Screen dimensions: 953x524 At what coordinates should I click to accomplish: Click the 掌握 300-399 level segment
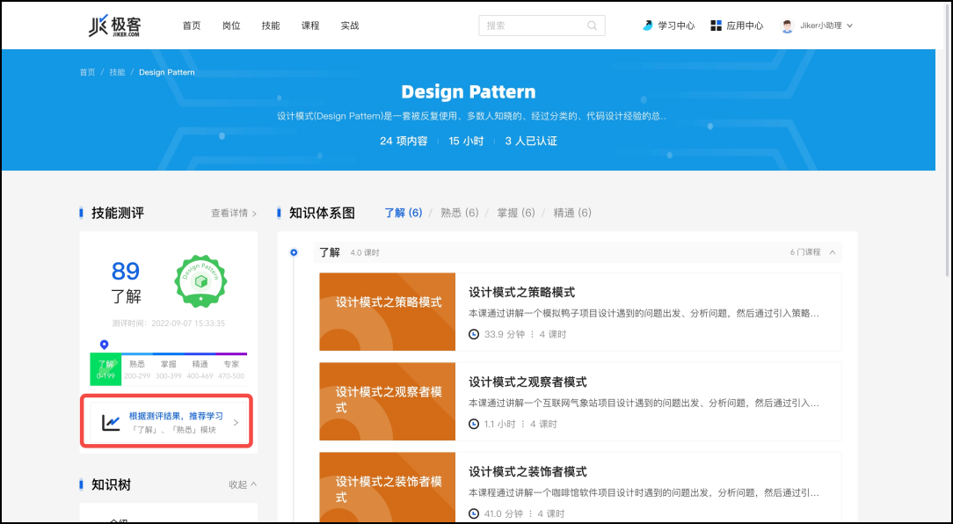click(x=168, y=369)
